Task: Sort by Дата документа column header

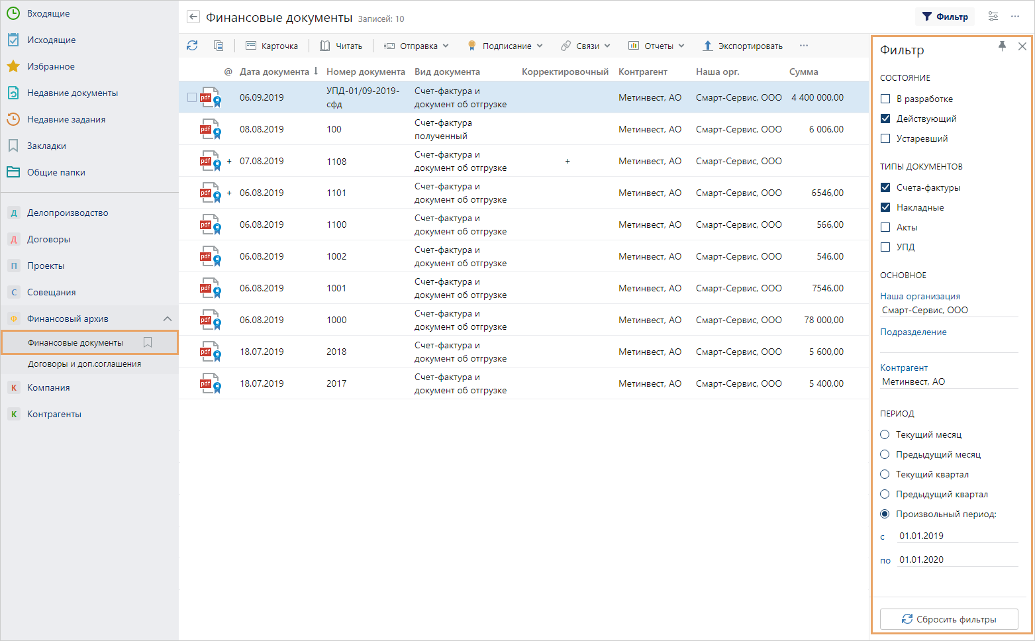Action: pos(274,72)
